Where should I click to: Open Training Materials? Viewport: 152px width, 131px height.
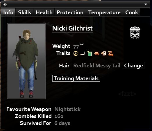[x=76, y=78]
